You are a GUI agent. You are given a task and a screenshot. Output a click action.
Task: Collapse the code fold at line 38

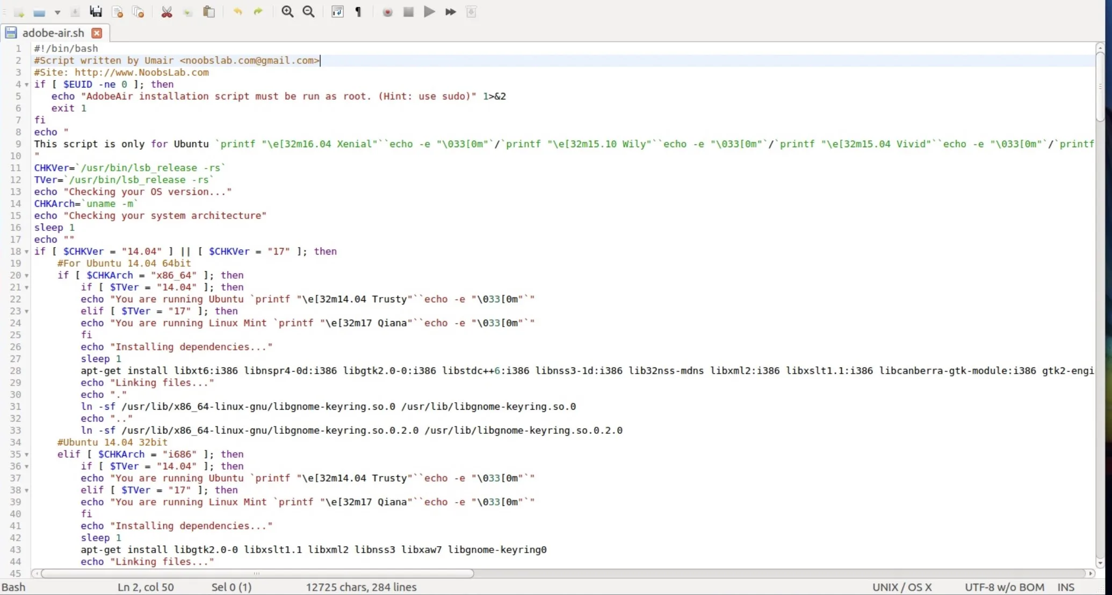point(26,490)
